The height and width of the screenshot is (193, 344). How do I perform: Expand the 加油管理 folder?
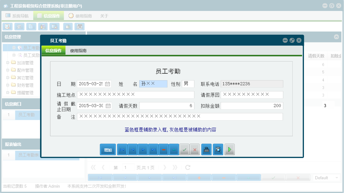tap(7, 62)
